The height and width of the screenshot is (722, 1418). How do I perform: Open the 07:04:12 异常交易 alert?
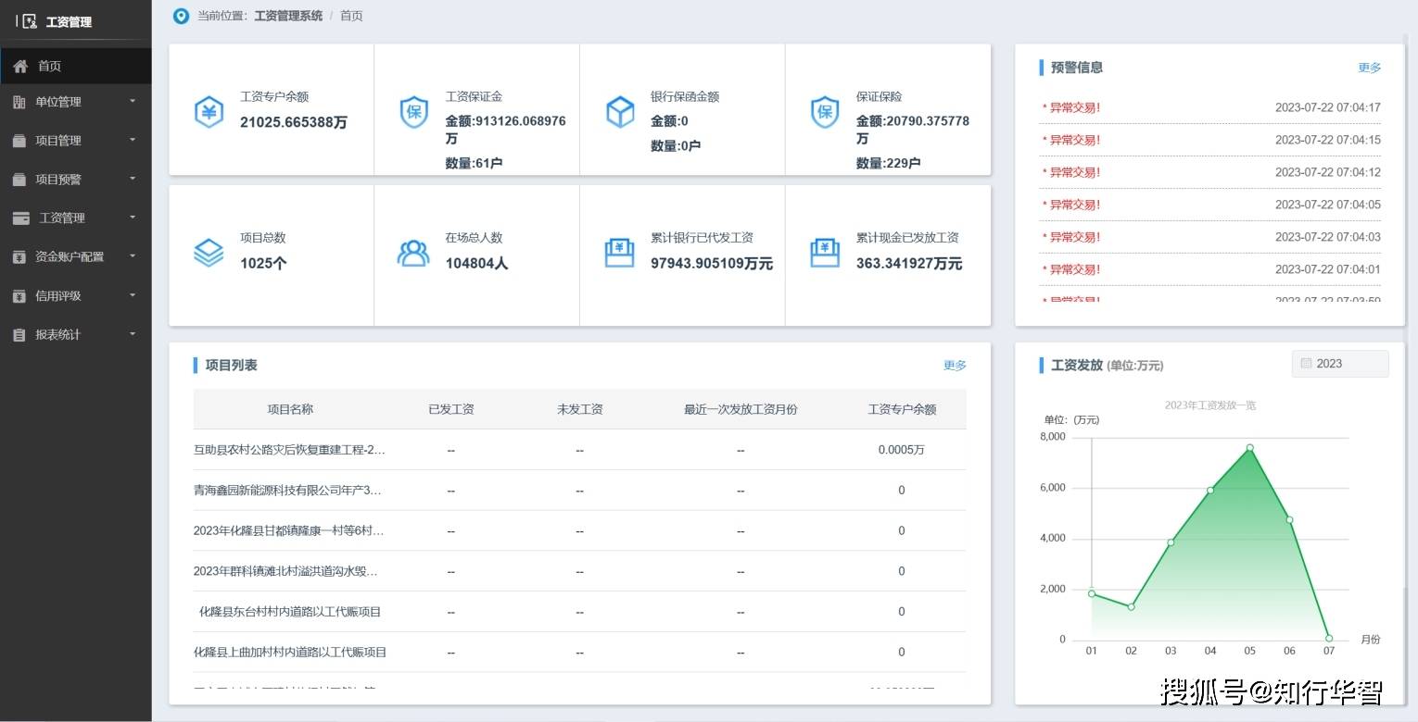(x=1210, y=172)
